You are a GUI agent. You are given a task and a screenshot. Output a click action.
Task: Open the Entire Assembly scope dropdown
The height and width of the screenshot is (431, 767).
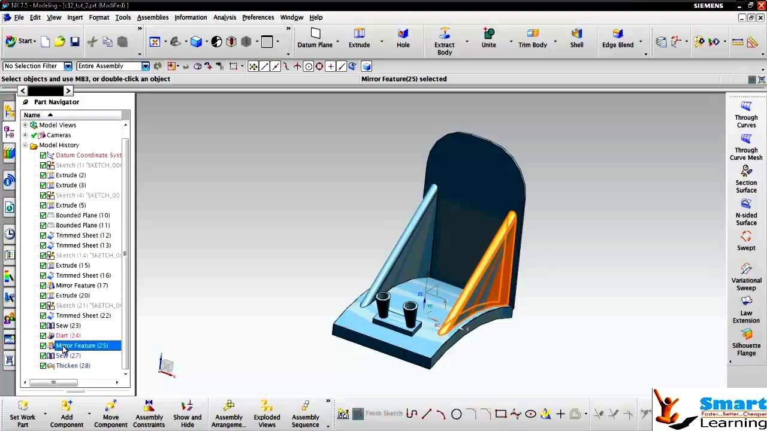145,66
